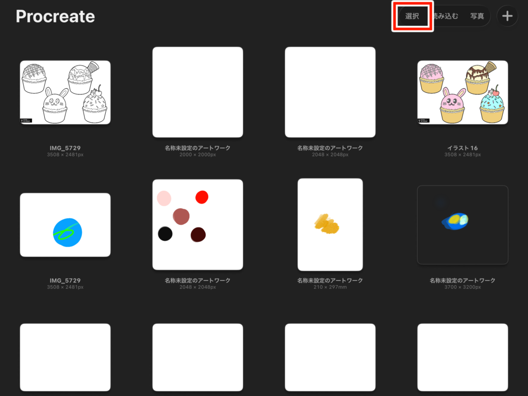Viewport: 528px width, 396px height.
Task: Open the dark canvas with blue shape
Action: 463,225
